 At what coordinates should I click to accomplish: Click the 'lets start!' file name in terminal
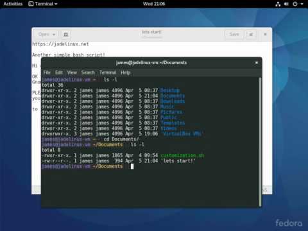179,161
